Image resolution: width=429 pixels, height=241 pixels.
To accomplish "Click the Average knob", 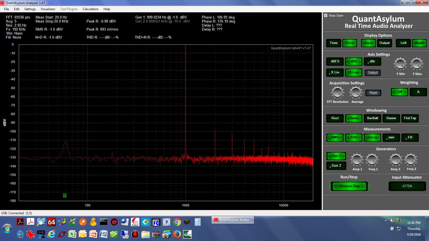I will pos(356,93).
